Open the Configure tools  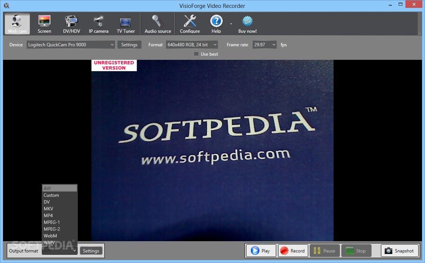190,24
